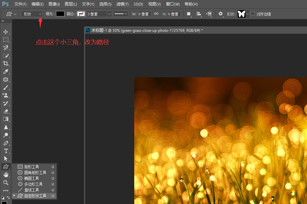Expand the stroke line style dropdown
The width and height of the screenshot is (307, 204).
coord(121,14)
